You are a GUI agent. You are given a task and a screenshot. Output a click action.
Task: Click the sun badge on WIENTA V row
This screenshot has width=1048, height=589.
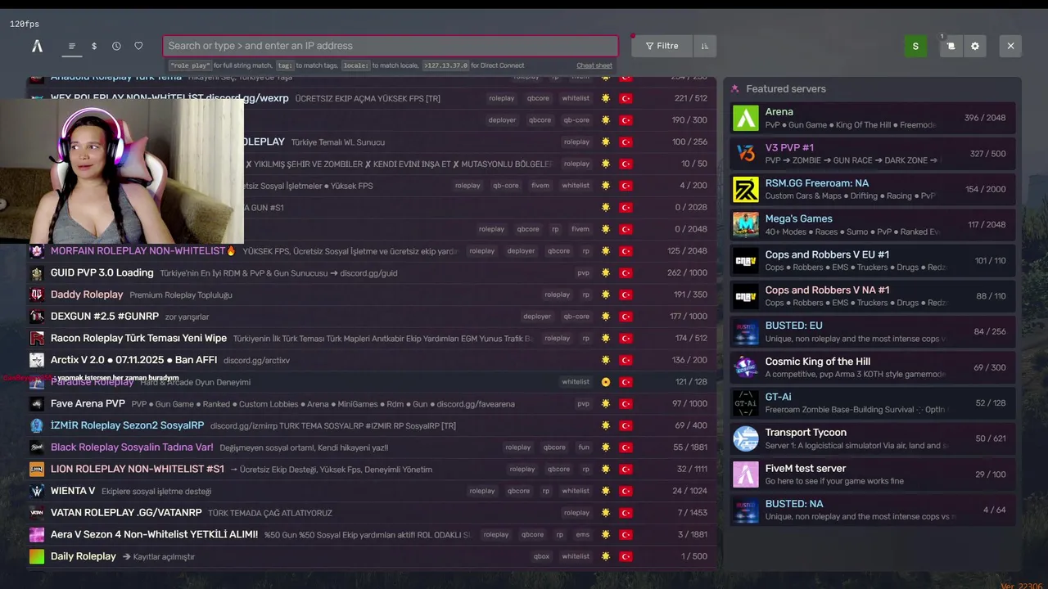(x=606, y=491)
